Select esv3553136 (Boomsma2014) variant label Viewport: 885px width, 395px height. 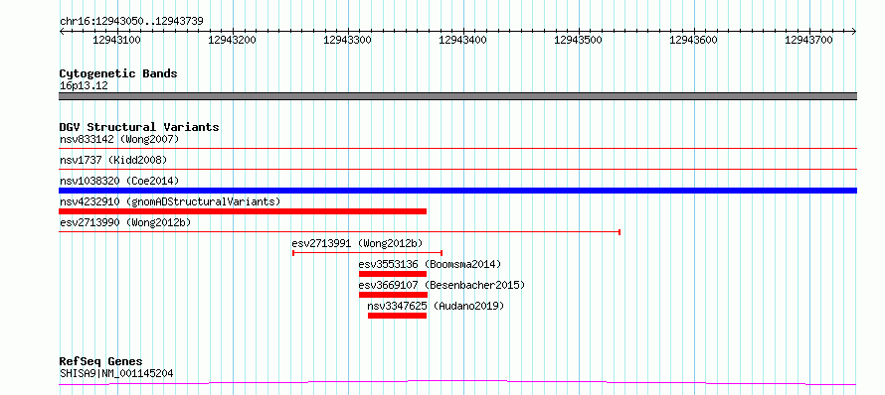[x=430, y=265]
